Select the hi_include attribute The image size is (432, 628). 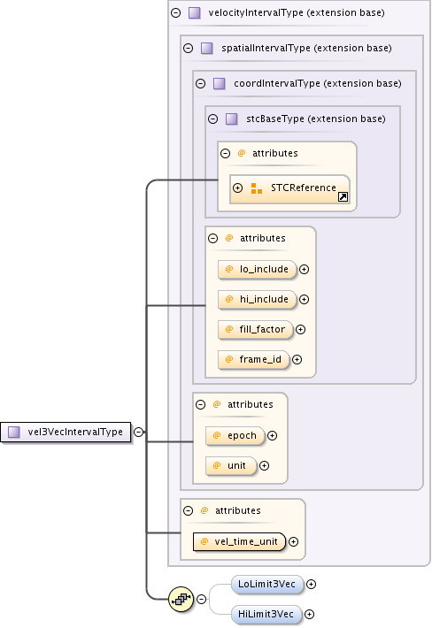(258, 299)
